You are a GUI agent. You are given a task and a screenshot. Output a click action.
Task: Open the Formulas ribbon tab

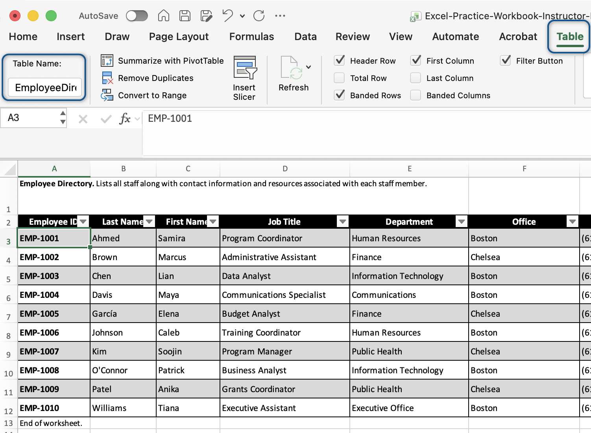click(252, 37)
